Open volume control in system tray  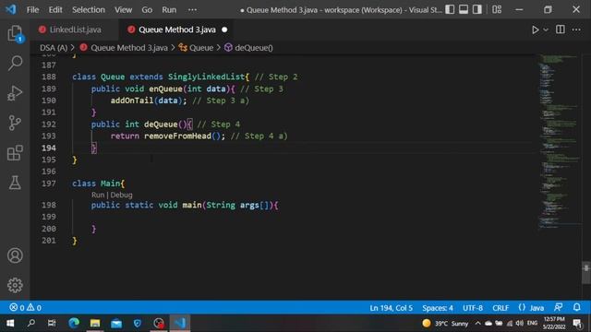click(520, 324)
